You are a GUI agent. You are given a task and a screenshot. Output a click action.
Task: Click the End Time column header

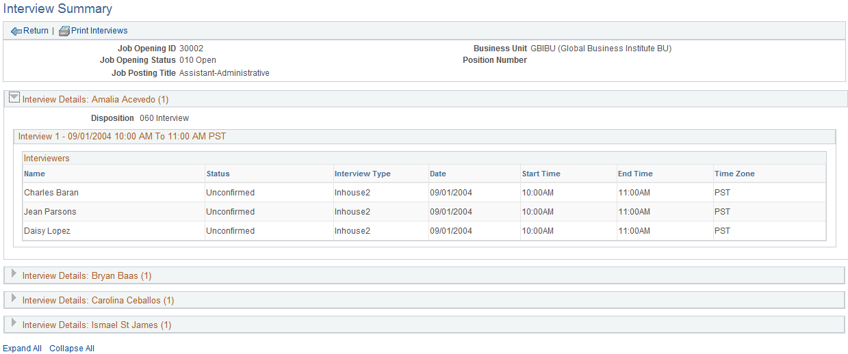pyautogui.click(x=635, y=174)
